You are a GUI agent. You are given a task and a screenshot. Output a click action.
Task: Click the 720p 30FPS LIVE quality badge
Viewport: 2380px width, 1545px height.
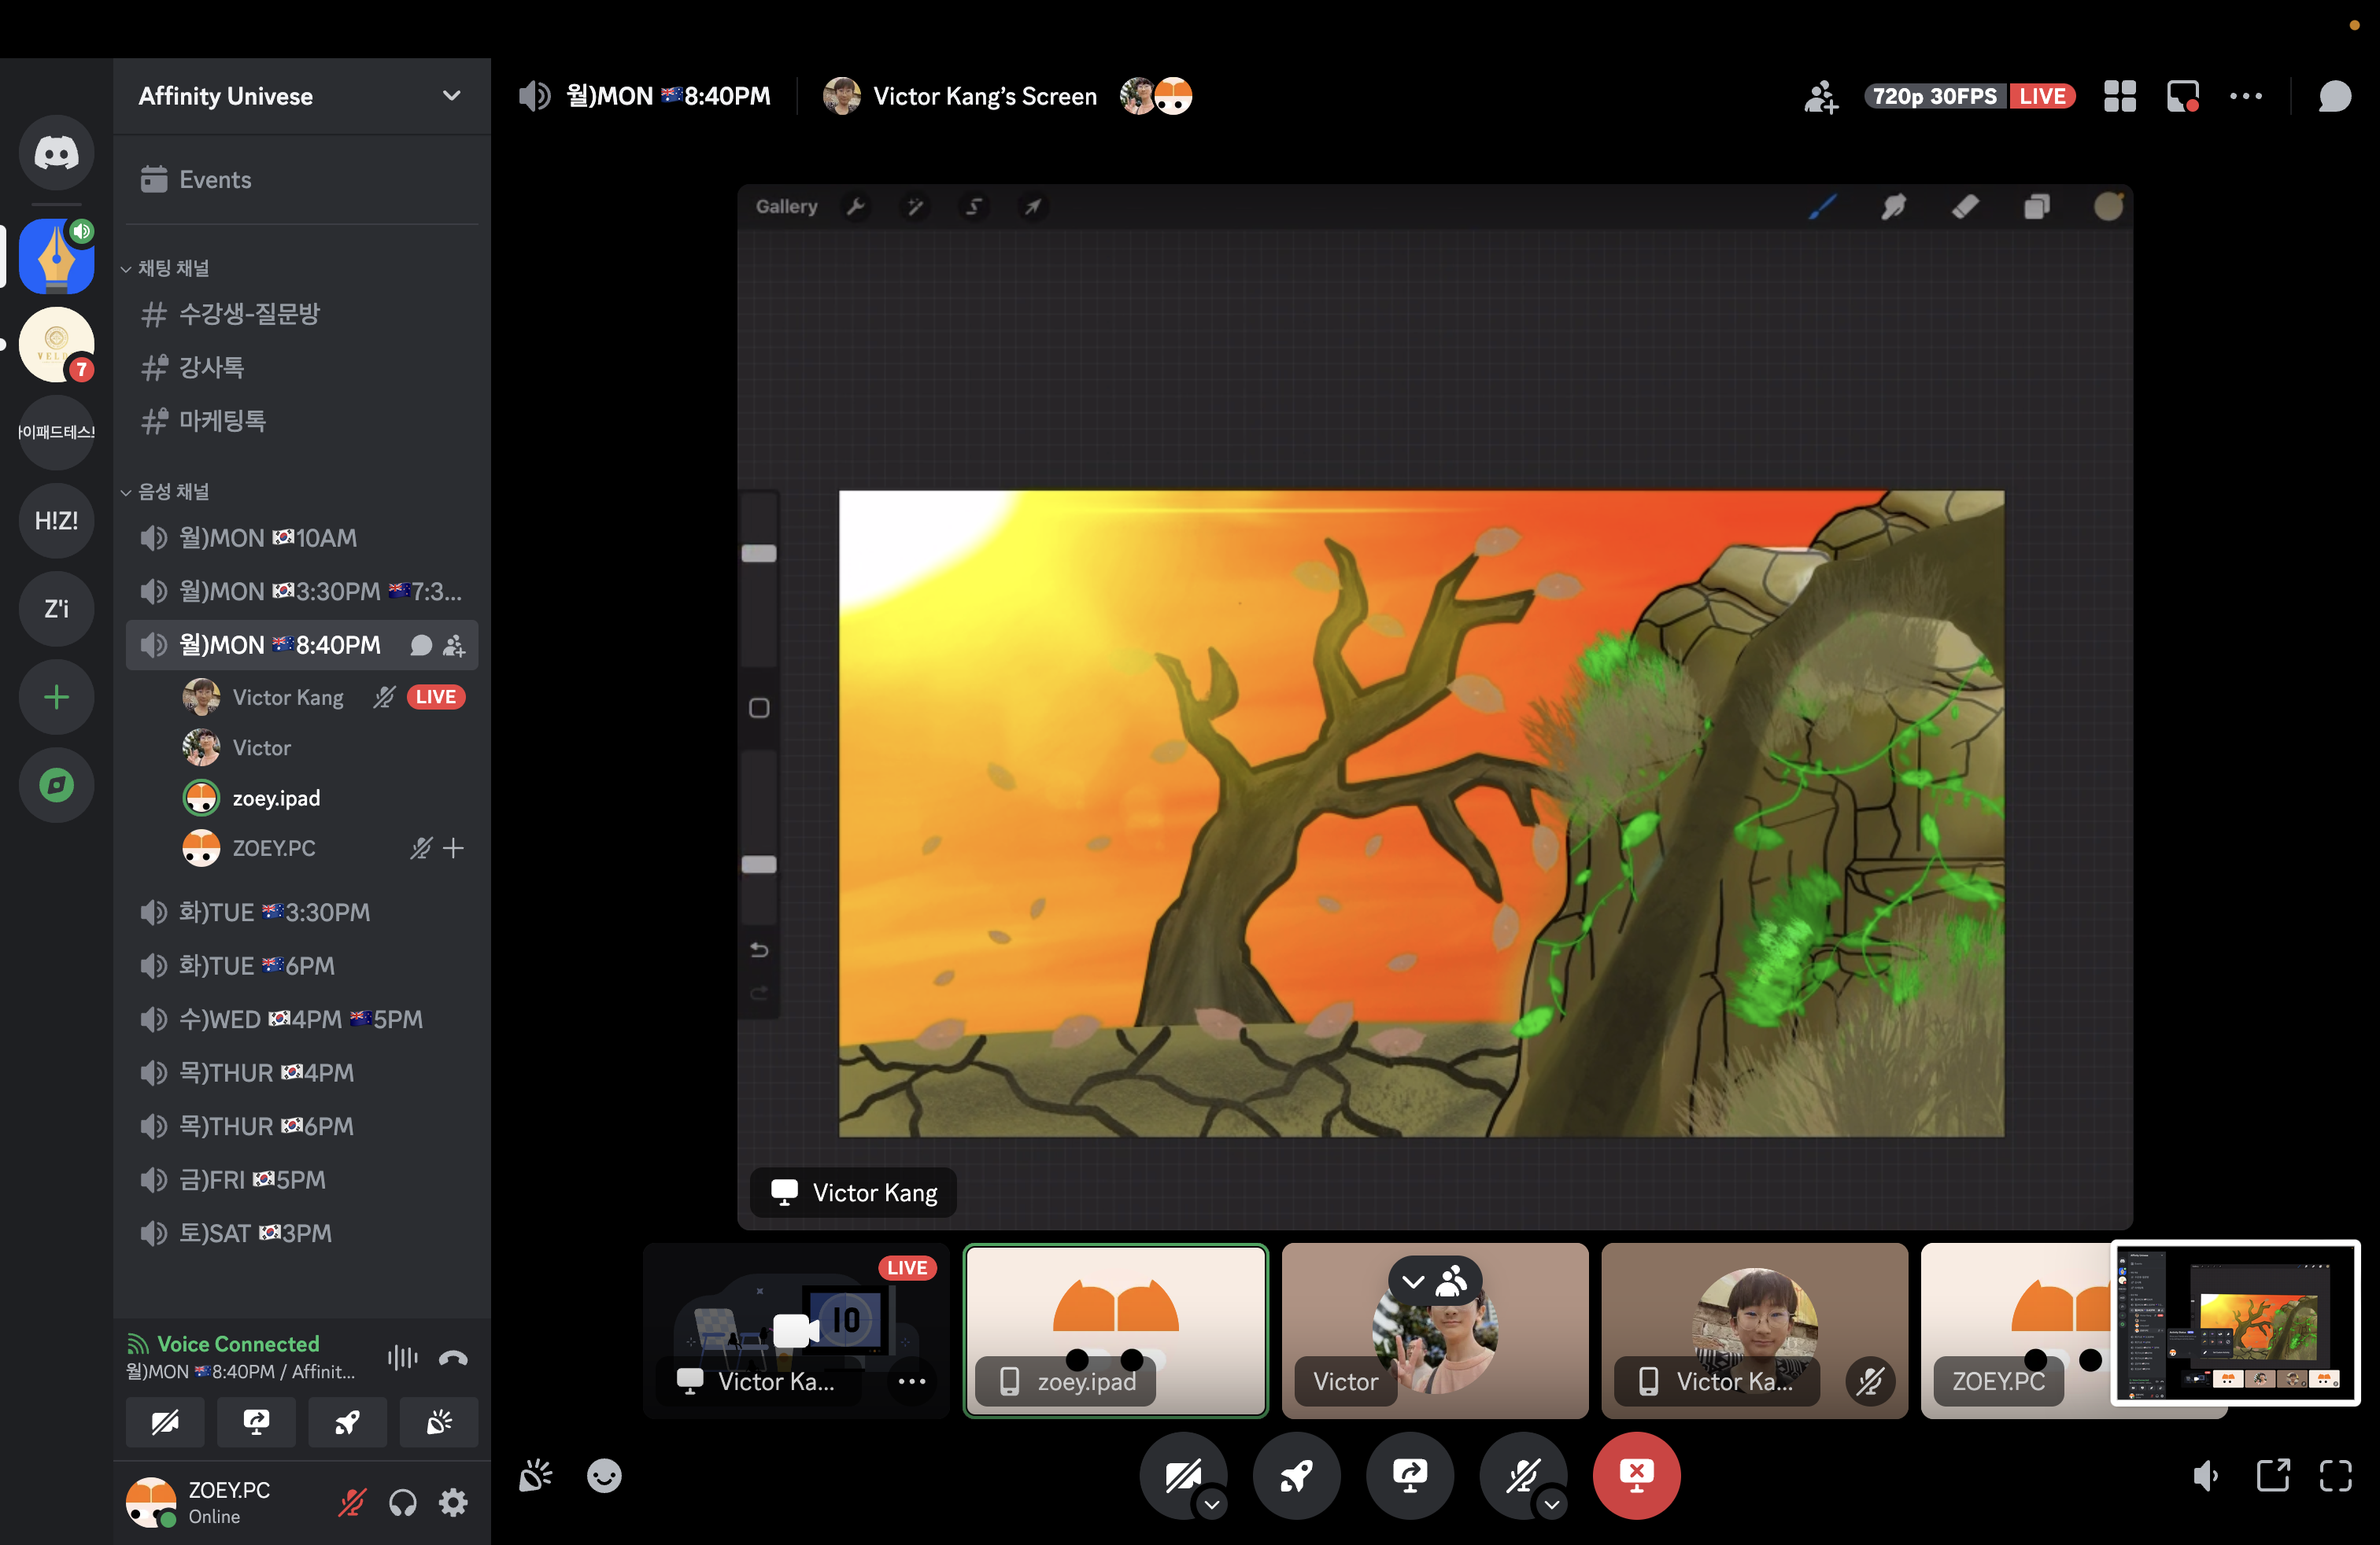1968,97
